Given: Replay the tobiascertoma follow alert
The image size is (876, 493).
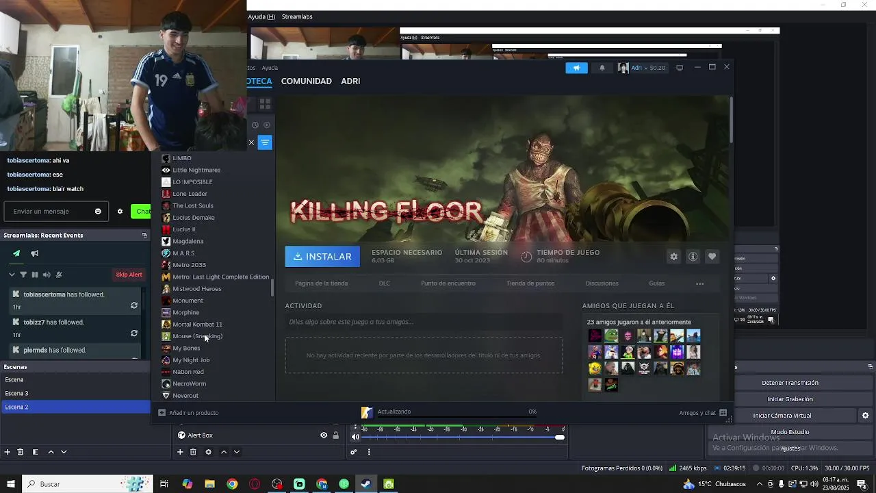Looking at the screenshot, I should point(134,305).
